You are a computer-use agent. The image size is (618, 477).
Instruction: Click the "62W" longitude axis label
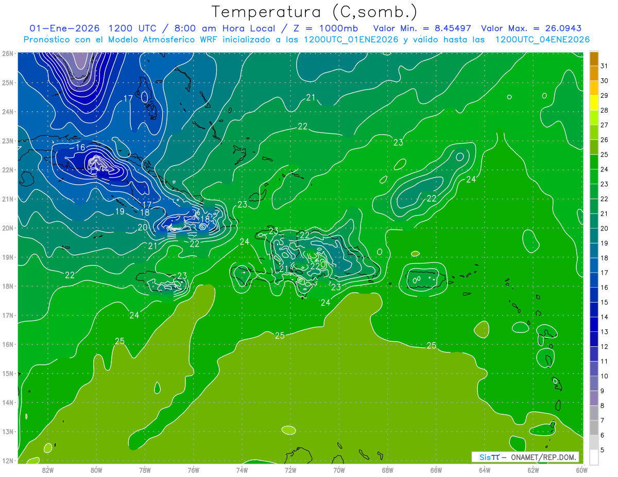coord(533,470)
